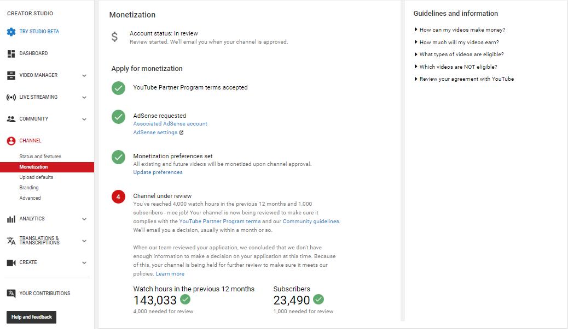Open the Dashboard menu item
This screenshot has height=329, width=568.
34,53
